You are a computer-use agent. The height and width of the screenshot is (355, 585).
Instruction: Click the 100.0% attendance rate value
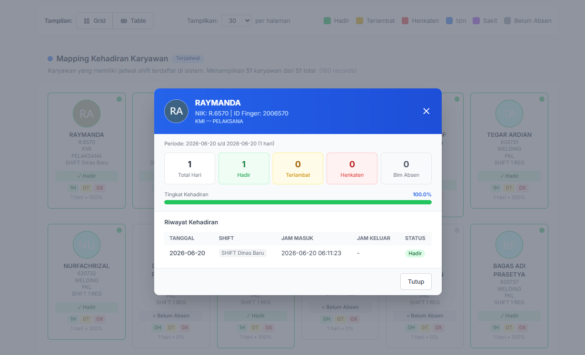click(422, 194)
